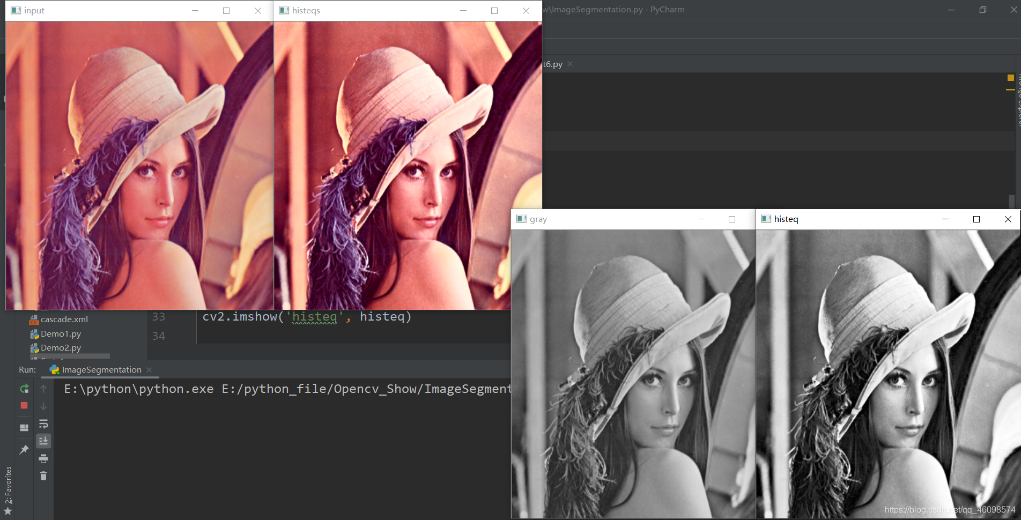Click the up arrow in Run console toolbar
Image resolution: width=1021 pixels, height=520 pixels.
pos(43,389)
